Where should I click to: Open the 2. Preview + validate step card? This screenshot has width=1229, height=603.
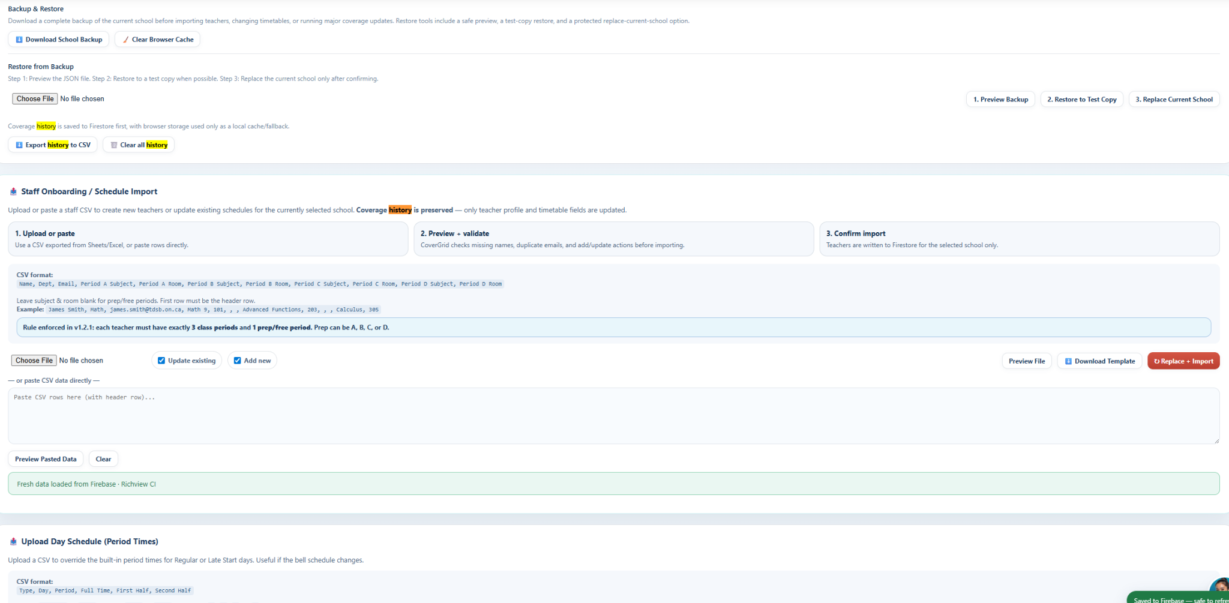click(x=614, y=239)
